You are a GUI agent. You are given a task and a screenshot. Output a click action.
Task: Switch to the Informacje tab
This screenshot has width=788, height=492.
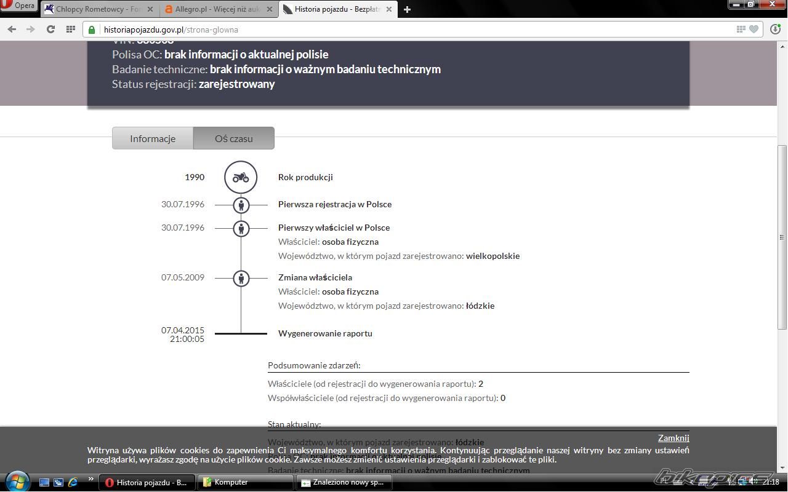(x=153, y=138)
